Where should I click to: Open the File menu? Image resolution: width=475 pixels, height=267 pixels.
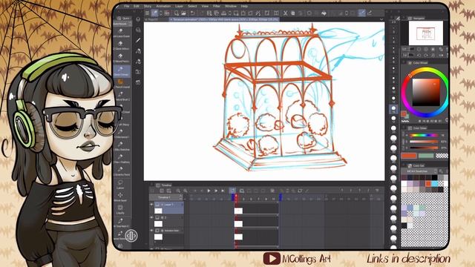click(127, 6)
